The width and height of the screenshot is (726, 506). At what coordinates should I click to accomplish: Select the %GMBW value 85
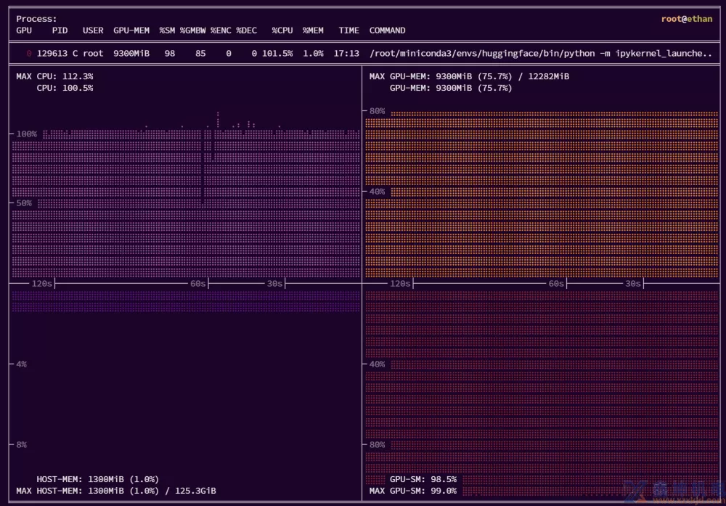pyautogui.click(x=200, y=54)
